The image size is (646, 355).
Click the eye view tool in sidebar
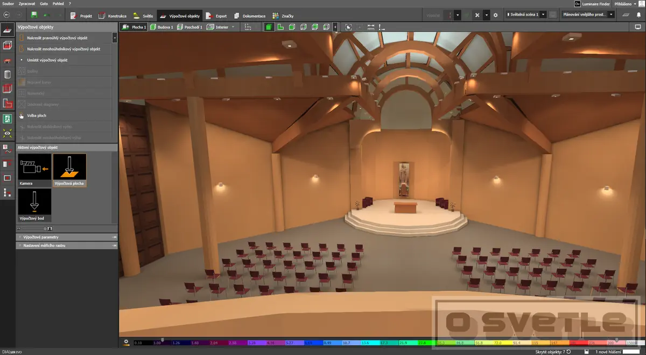click(8, 133)
